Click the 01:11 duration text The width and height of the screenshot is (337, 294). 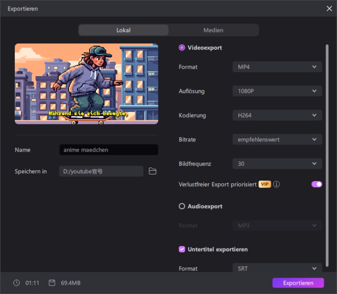[x=32, y=283]
